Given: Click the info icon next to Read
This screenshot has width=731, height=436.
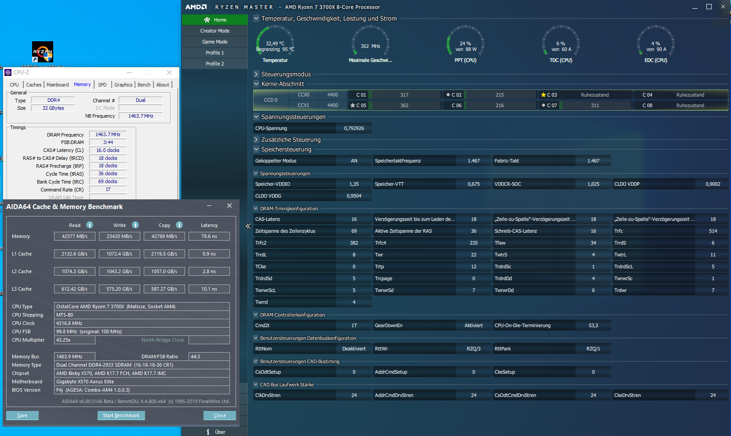Looking at the screenshot, I should click(x=90, y=225).
